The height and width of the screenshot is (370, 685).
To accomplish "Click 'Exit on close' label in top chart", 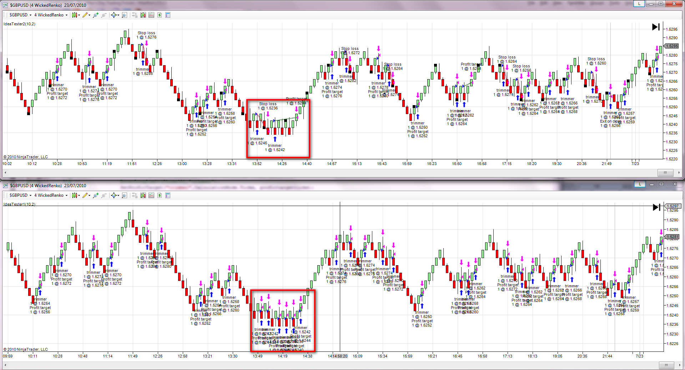I will tap(610, 122).
